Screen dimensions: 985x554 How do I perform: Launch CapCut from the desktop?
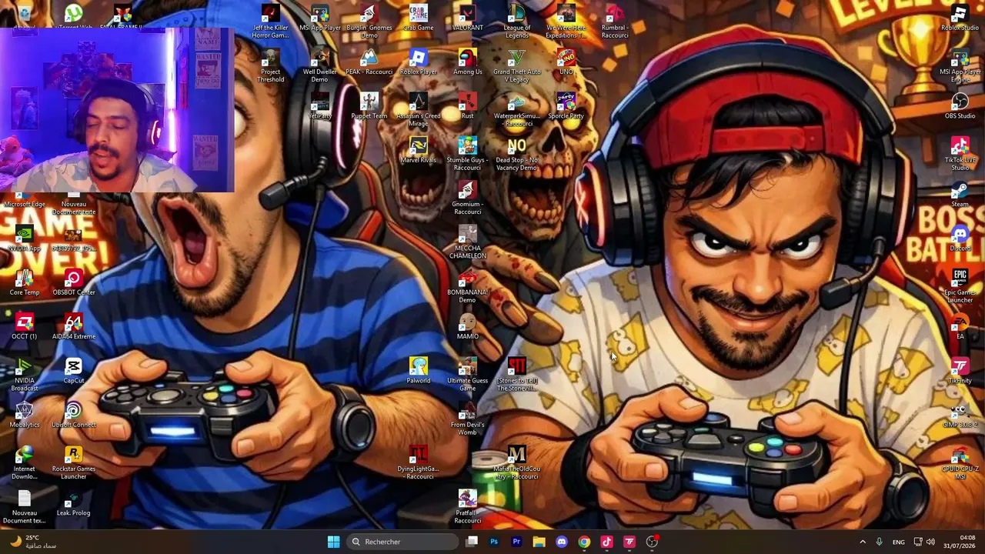click(73, 372)
